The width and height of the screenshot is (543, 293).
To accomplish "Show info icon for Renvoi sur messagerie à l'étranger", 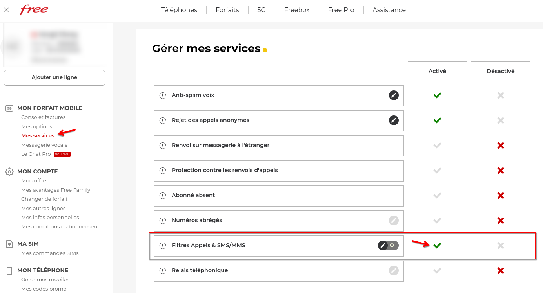I will pyautogui.click(x=163, y=146).
